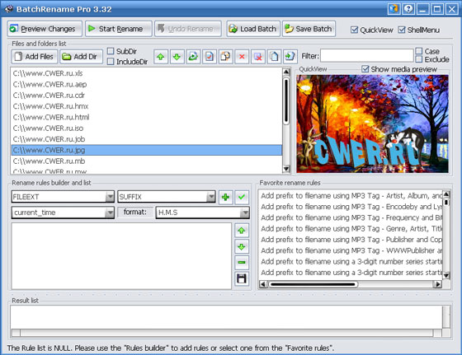Toggle the ShellMenu checkbox
Screen dimensions: 462x355
tap(402, 30)
